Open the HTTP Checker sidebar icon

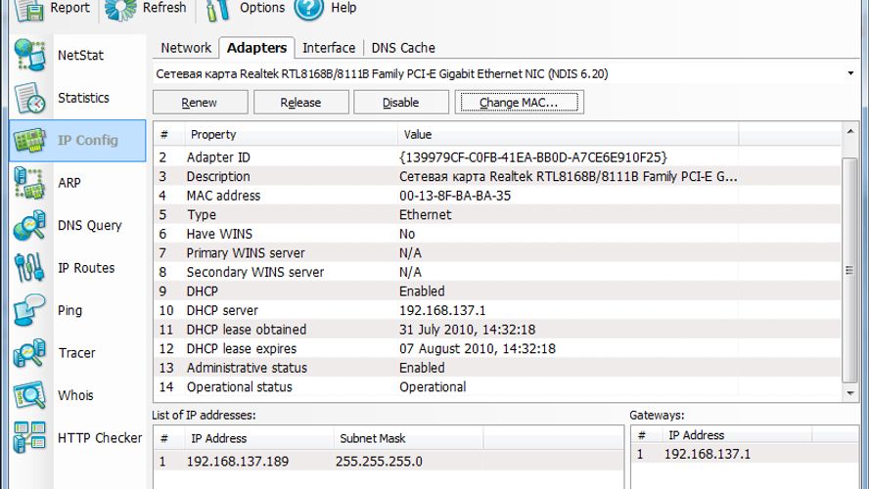tap(29, 437)
